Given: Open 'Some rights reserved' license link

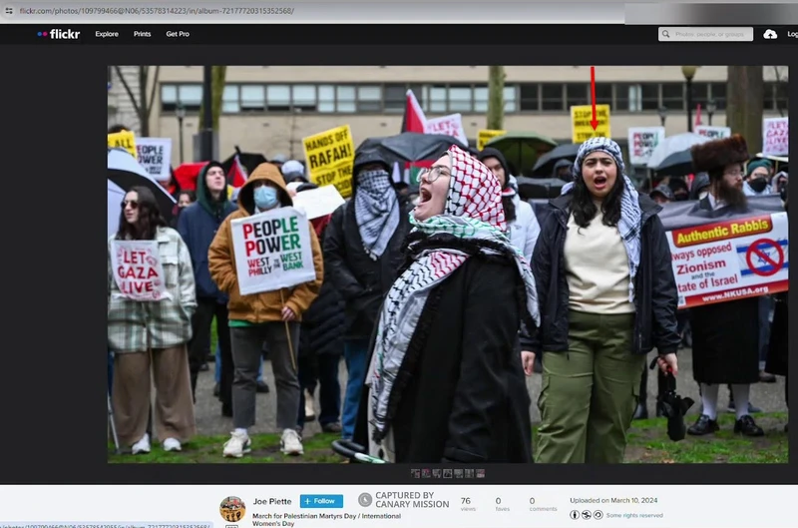Looking at the screenshot, I should [x=629, y=515].
